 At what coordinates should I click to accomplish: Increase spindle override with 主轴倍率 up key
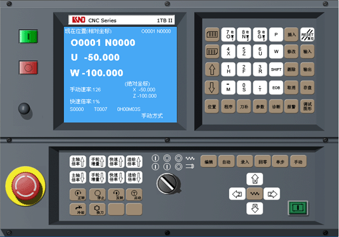tap(78, 161)
